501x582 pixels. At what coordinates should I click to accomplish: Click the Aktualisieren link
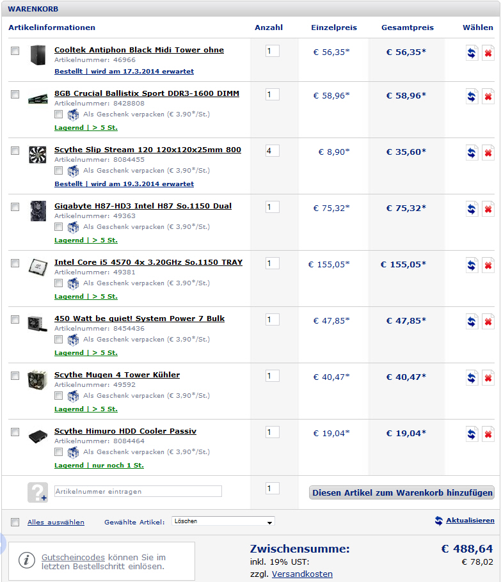470,521
